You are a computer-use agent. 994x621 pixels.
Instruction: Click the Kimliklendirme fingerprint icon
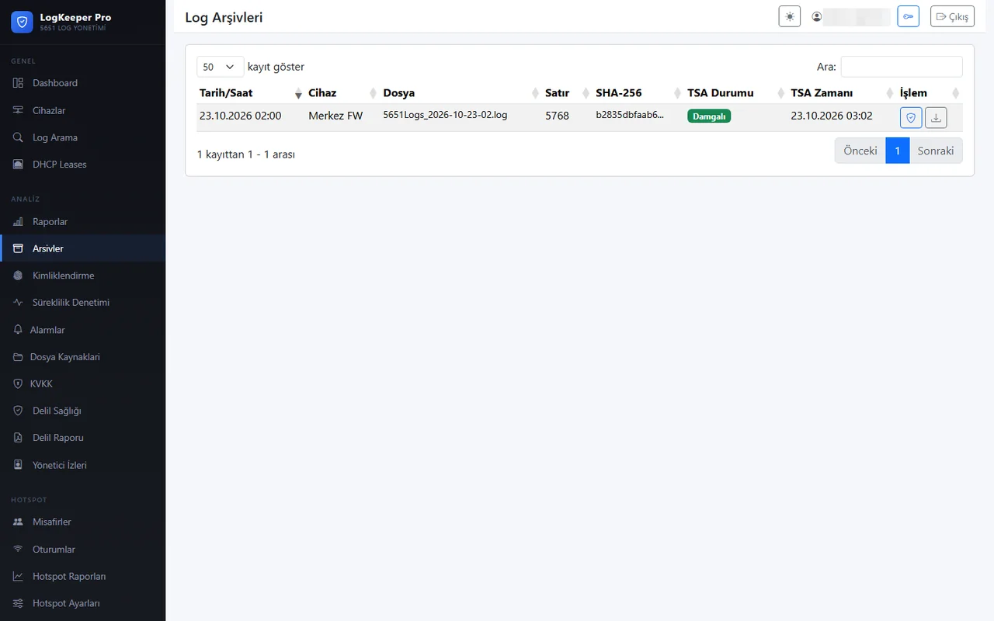click(19, 276)
